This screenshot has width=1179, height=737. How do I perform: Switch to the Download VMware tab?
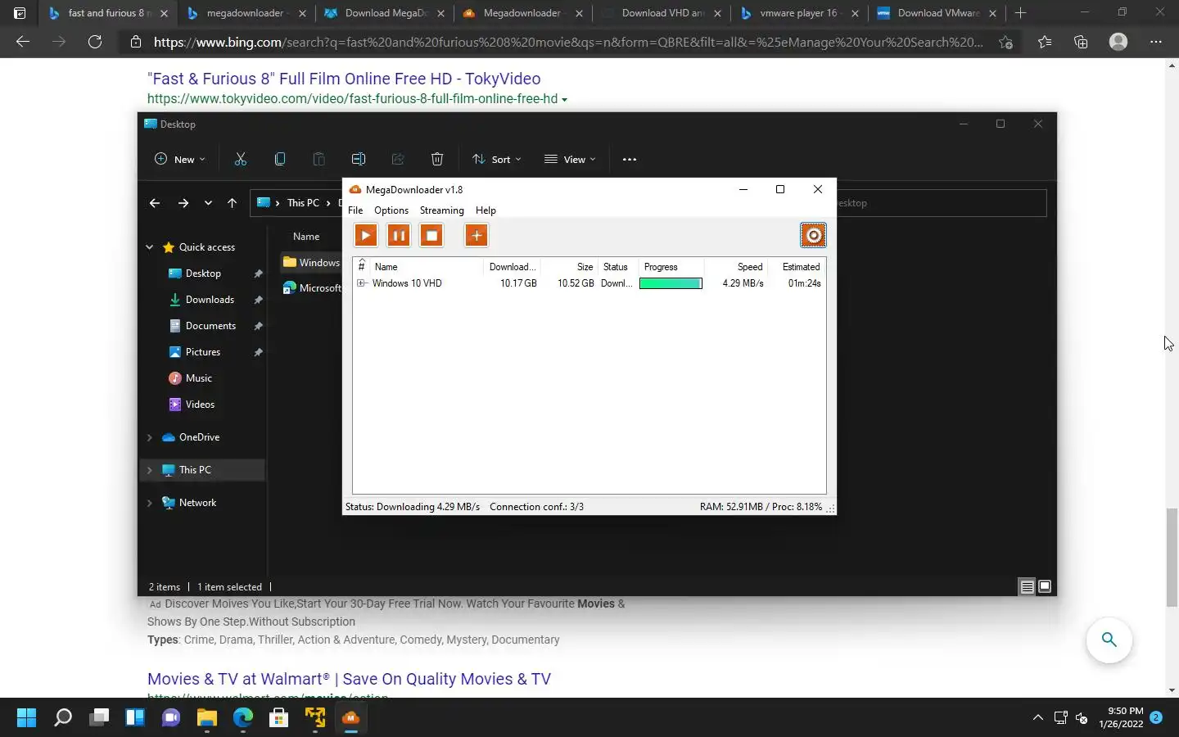tap(937, 13)
